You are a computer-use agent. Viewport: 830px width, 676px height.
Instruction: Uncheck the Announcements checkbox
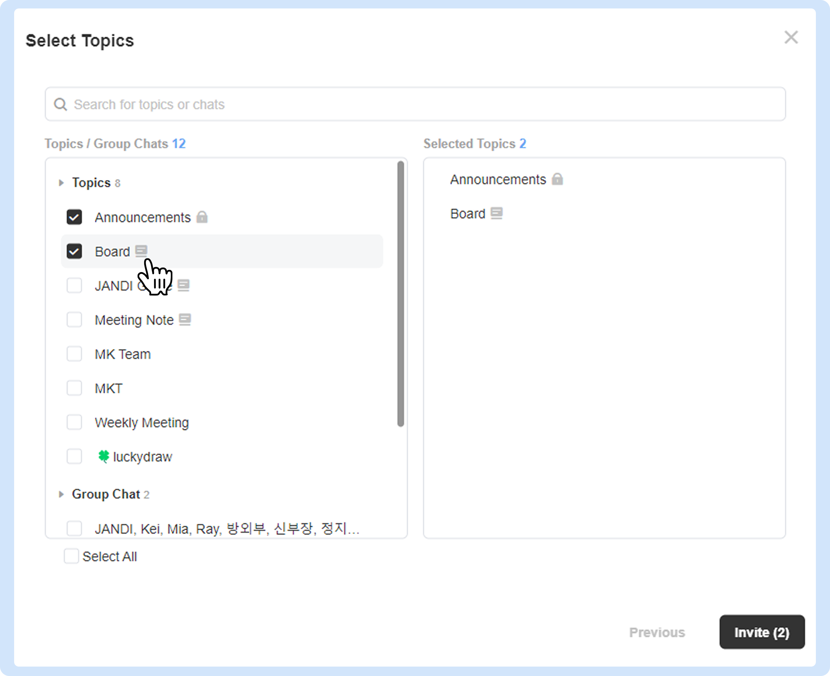pos(74,217)
